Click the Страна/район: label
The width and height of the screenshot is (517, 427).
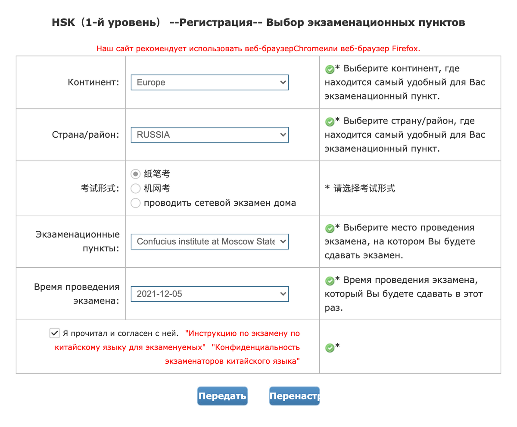tap(86, 135)
